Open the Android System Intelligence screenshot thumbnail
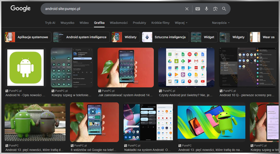 pyautogui.click(x=72, y=68)
